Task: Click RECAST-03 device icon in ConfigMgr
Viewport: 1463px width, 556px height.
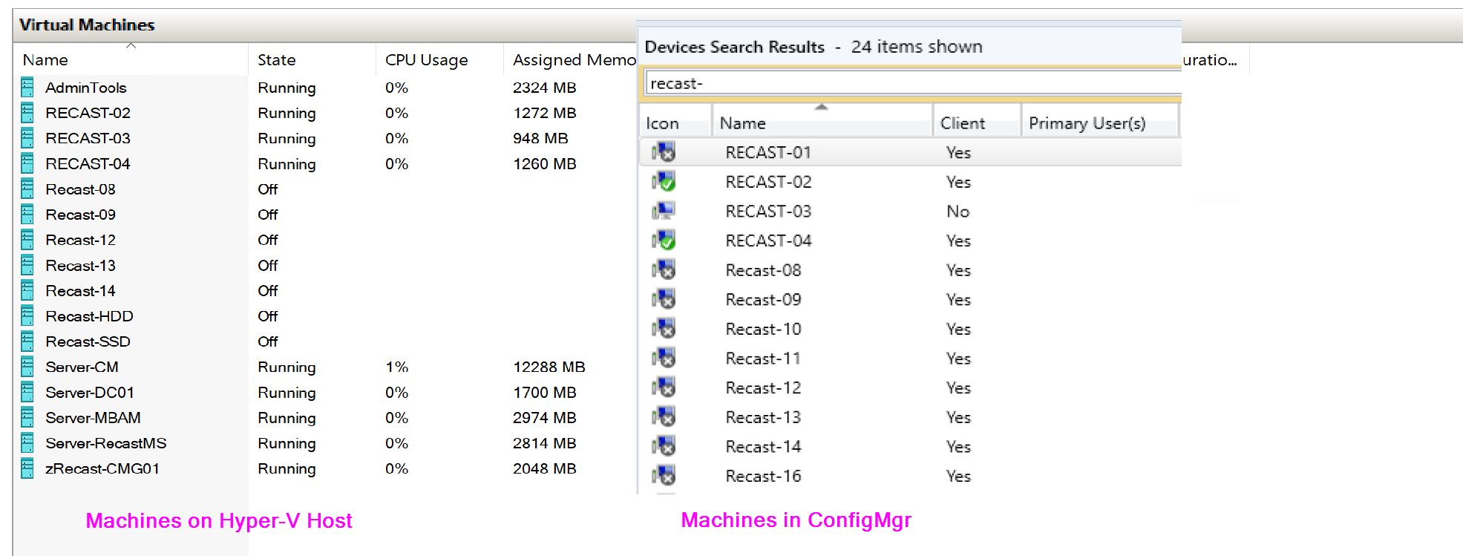Action: pyautogui.click(x=664, y=212)
